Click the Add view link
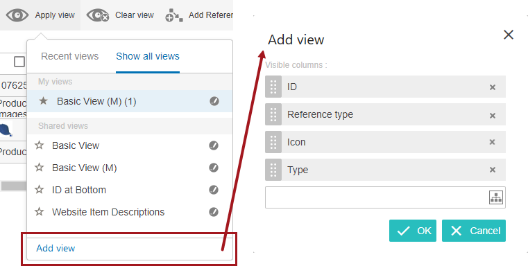This screenshot has height=266, width=528. pyautogui.click(x=56, y=248)
